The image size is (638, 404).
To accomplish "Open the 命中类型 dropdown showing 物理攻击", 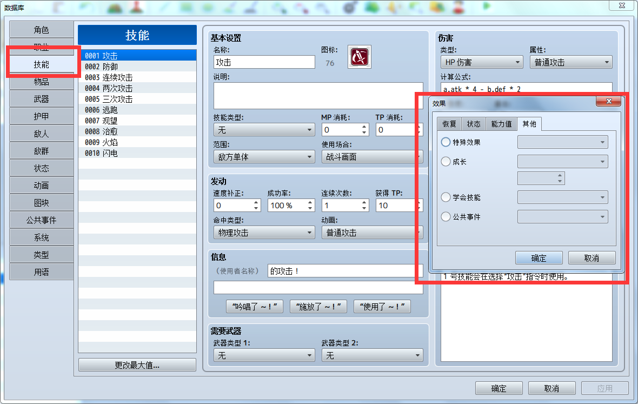I will point(264,233).
